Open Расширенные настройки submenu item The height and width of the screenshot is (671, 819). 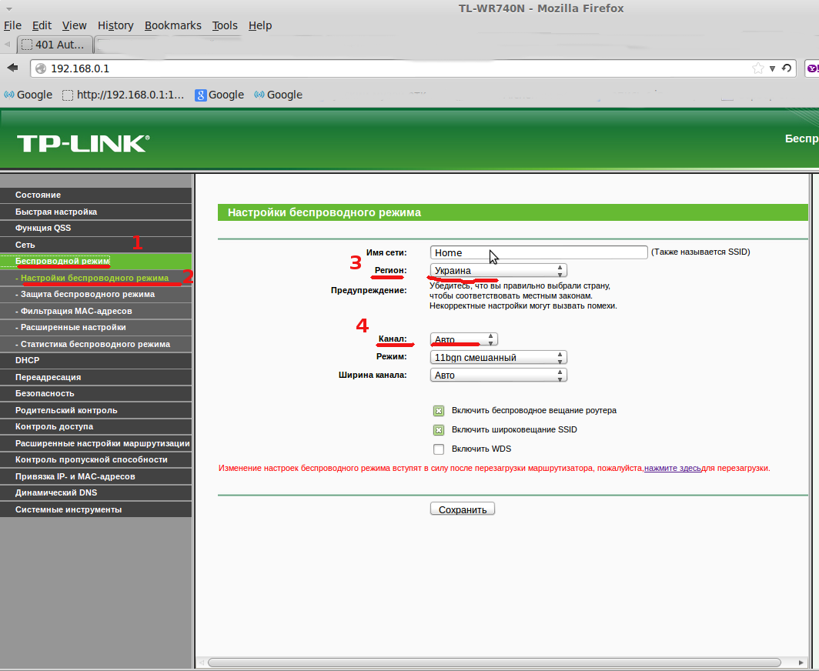pyautogui.click(x=96, y=327)
